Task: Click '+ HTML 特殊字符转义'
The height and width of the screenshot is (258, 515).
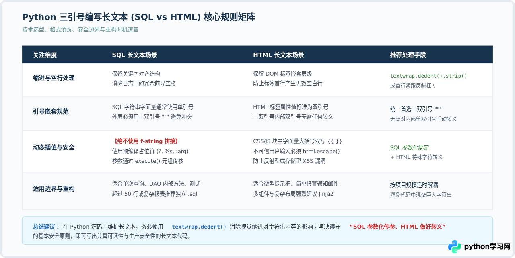Action: [x=416, y=157]
